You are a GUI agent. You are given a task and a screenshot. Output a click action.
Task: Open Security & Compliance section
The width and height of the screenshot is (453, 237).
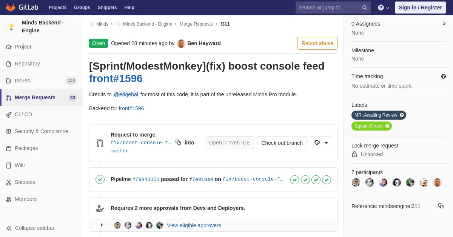pyautogui.click(x=42, y=131)
